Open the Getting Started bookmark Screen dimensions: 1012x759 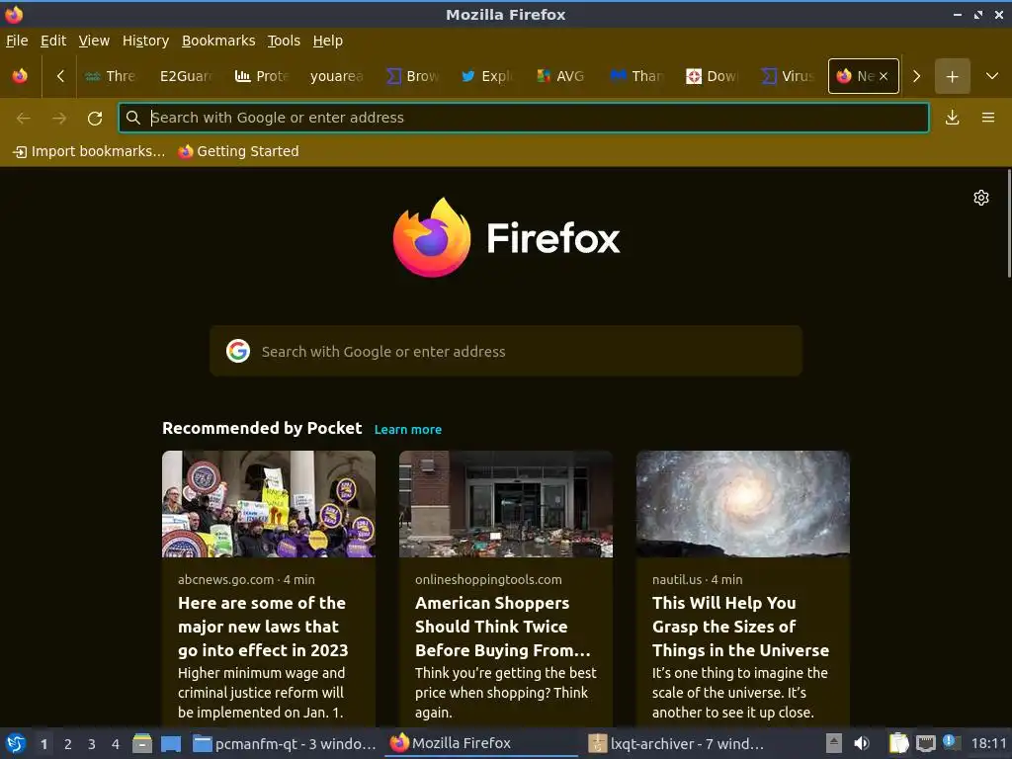pyautogui.click(x=239, y=151)
